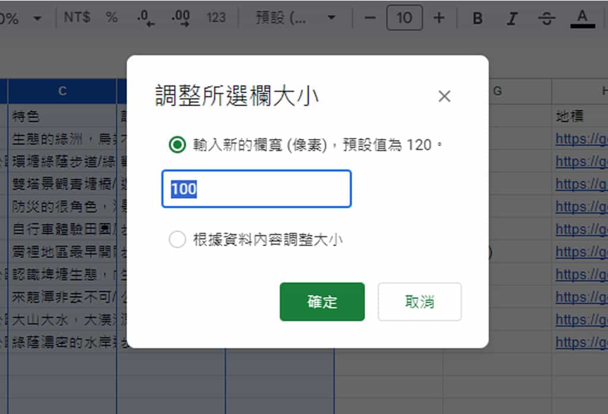The height and width of the screenshot is (414, 608).
Task: Apply strikethrough formatting
Action: pos(546,18)
